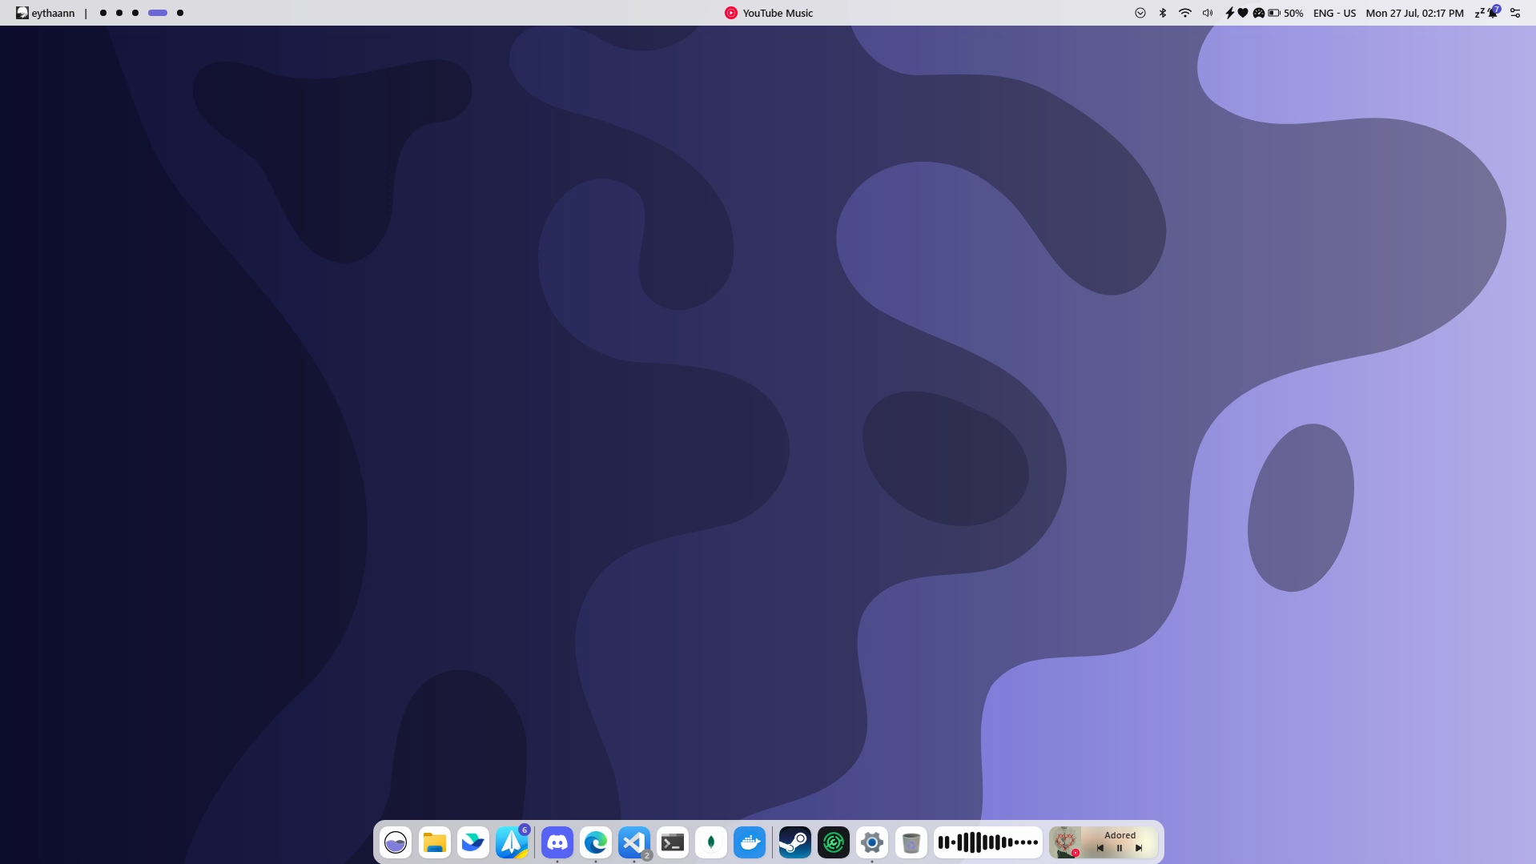Image resolution: width=1536 pixels, height=864 pixels.
Task: Open the paper-plane app with badge 6
Action: coord(513,842)
